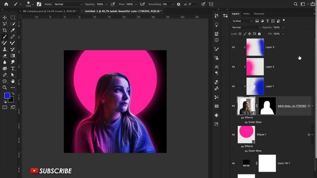The height and width of the screenshot is (178, 317).
Task: Select the Clone Stamp tool
Action: (x=4, y=49)
